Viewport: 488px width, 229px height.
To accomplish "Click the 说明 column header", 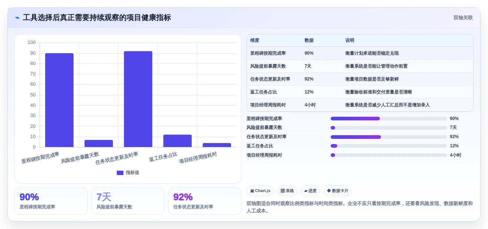I will click(x=350, y=41).
